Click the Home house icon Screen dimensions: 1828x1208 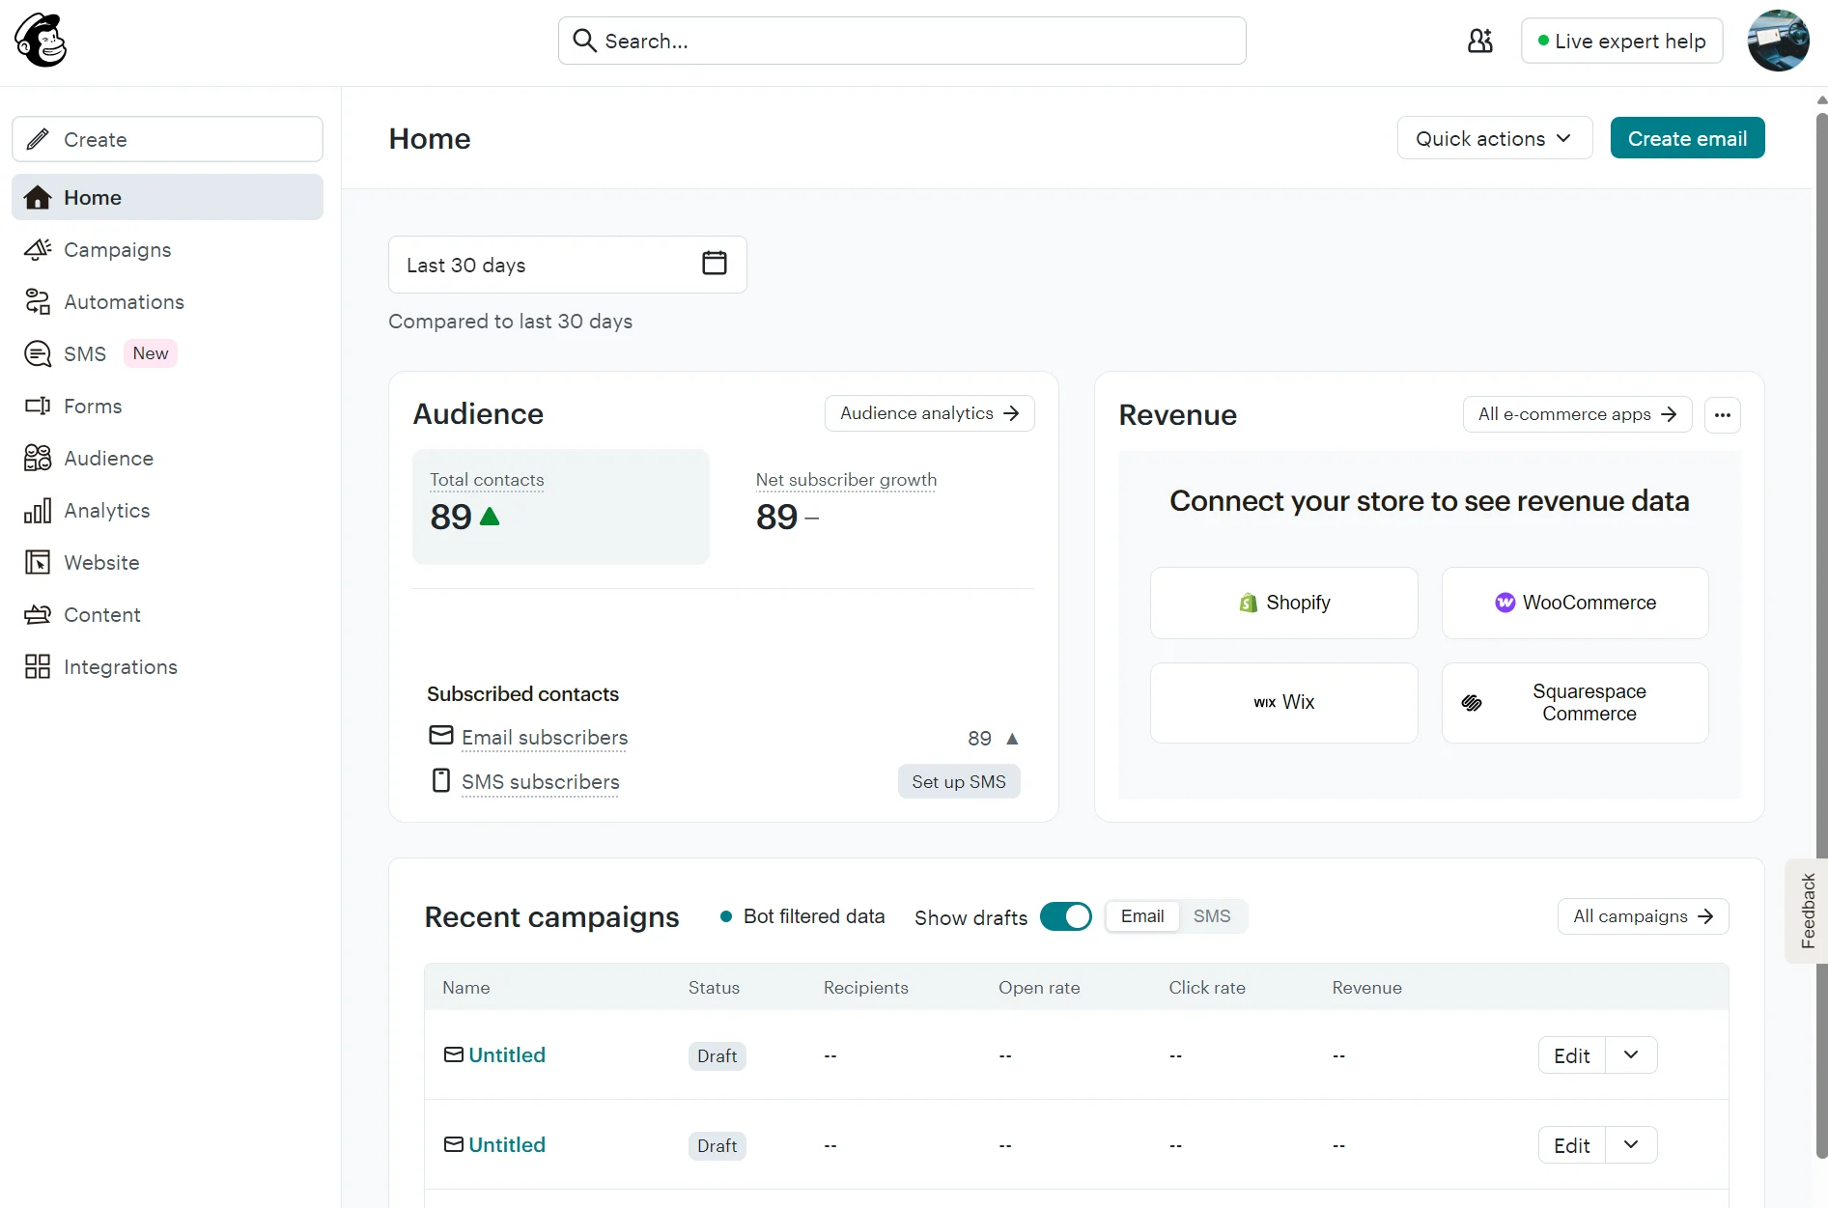point(38,197)
